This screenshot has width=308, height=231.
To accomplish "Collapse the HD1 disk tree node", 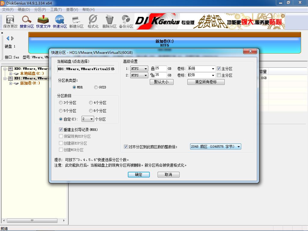I will (x=5, y=79).
